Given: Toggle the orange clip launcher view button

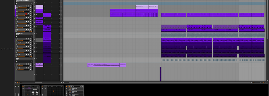Looking at the screenshot, I should click(x=17, y=83).
